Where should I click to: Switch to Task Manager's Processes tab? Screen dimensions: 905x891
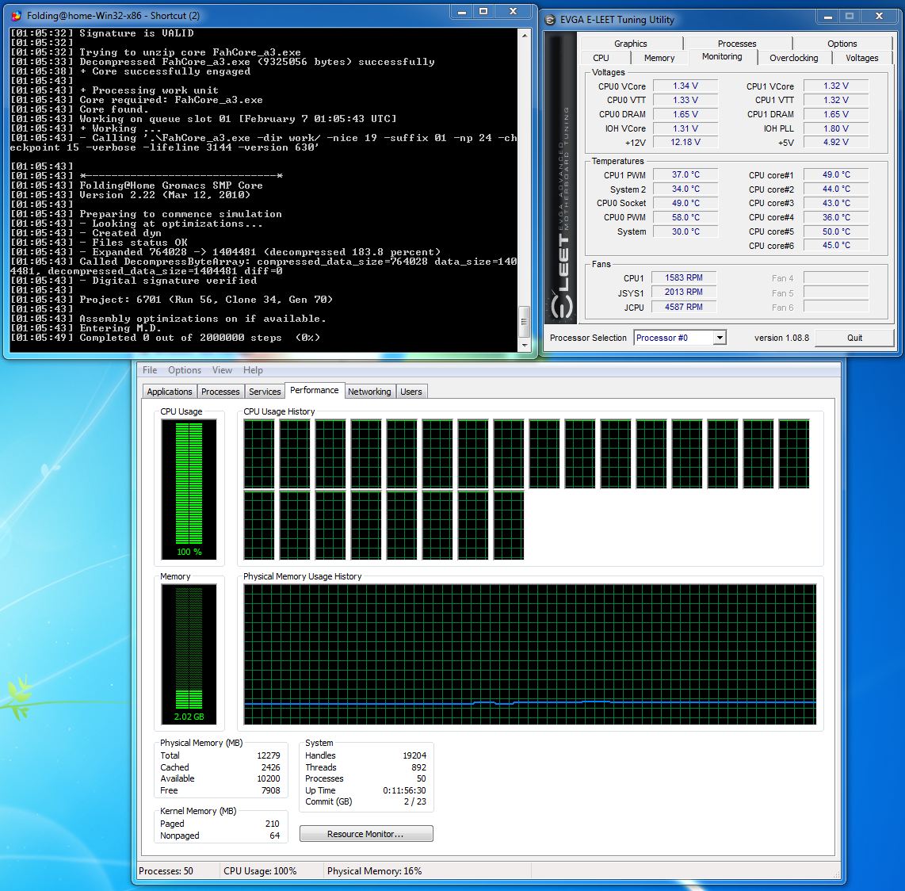pos(220,392)
